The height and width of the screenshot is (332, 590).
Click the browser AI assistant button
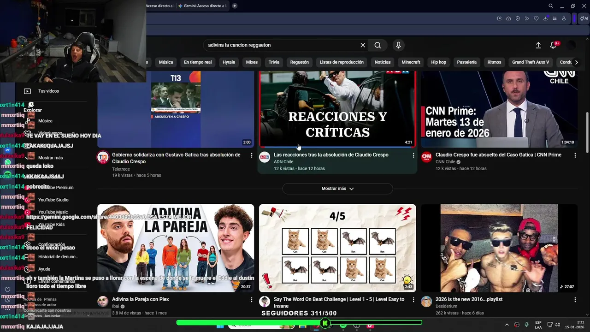[x=584, y=18]
